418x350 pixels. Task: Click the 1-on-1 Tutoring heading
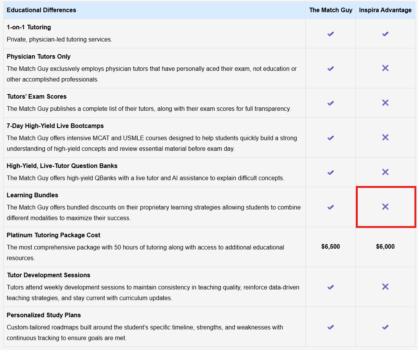coord(29,27)
